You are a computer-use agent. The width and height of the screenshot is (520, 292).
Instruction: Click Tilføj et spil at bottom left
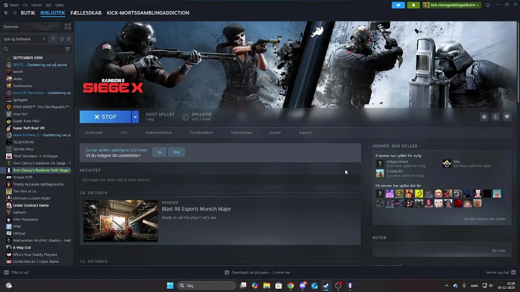(16, 273)
